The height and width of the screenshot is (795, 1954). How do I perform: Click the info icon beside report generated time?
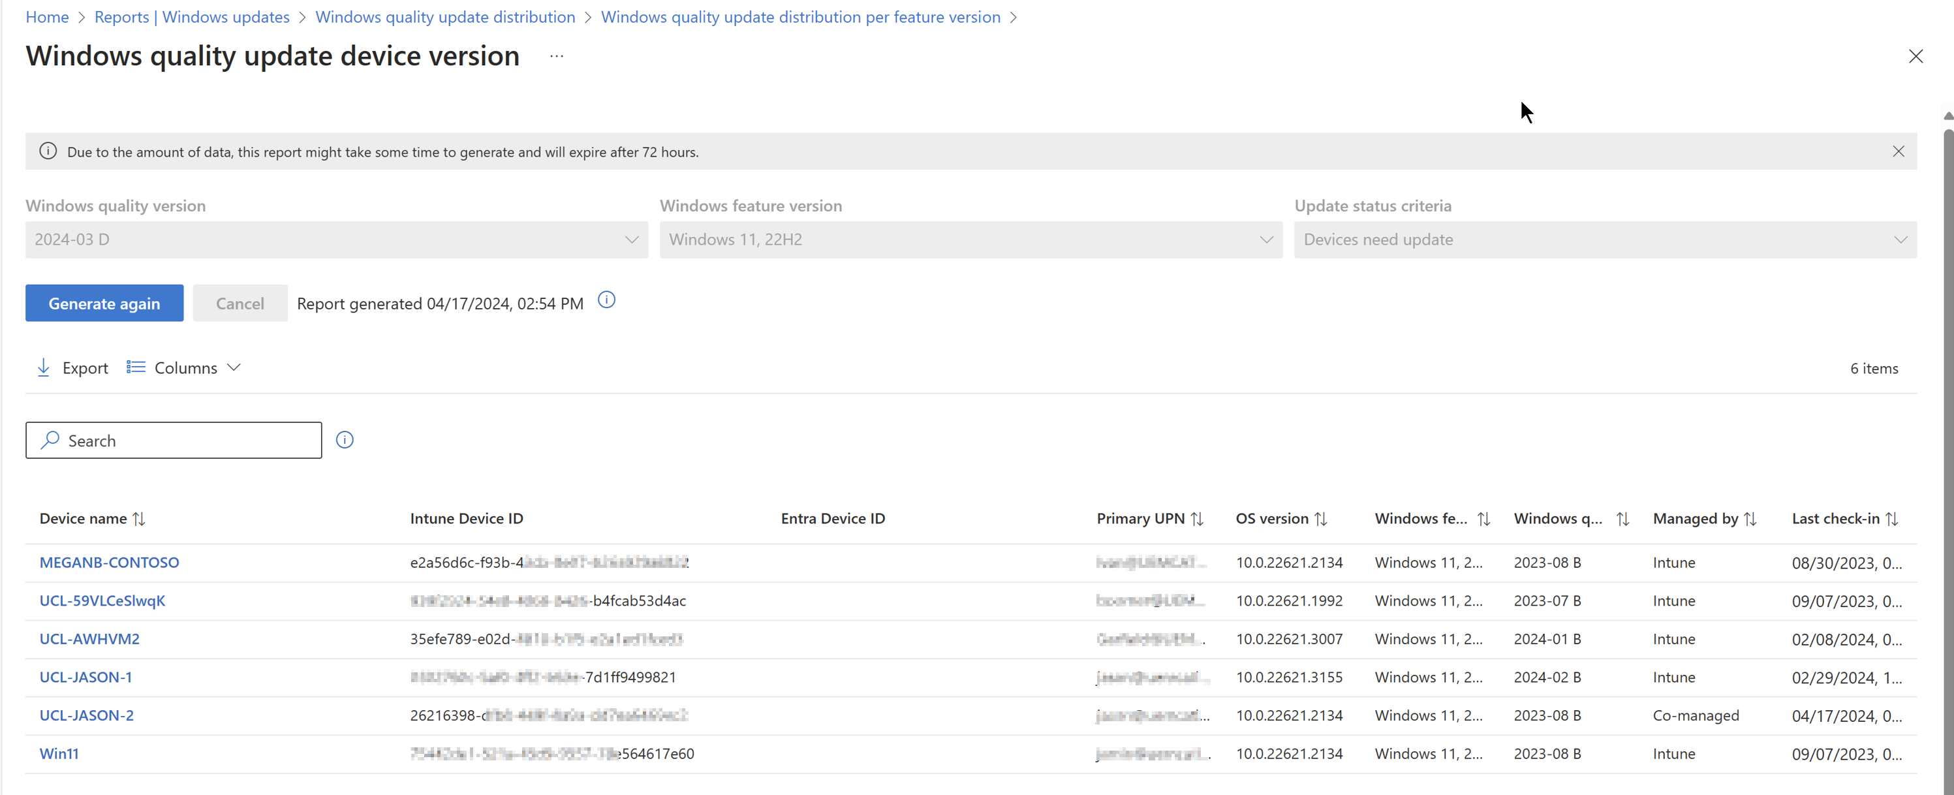pyautogui.click(x=606, y=300)
